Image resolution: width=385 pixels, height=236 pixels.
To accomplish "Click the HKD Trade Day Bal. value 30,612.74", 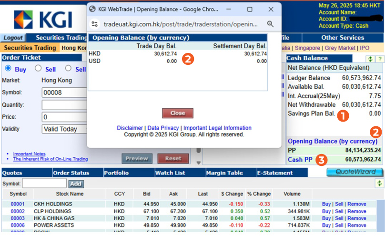I will click(165, 54).
